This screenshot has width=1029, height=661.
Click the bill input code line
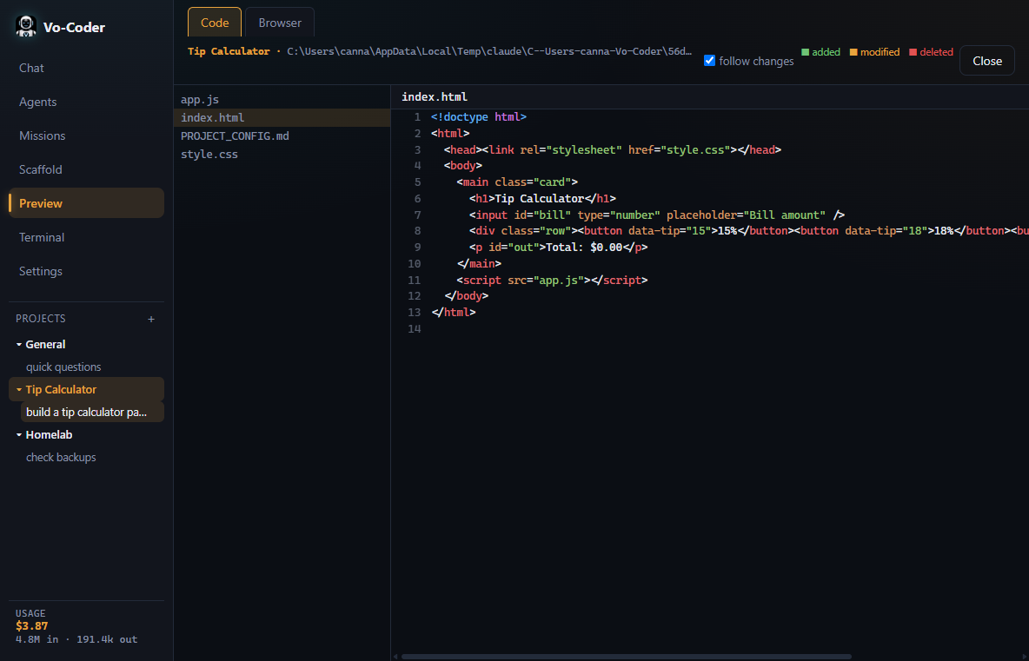pos(657,215)
